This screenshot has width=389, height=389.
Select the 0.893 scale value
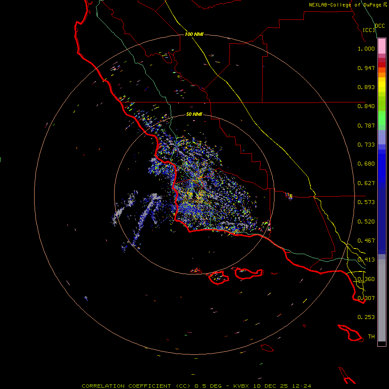click(x=366, y=87)
